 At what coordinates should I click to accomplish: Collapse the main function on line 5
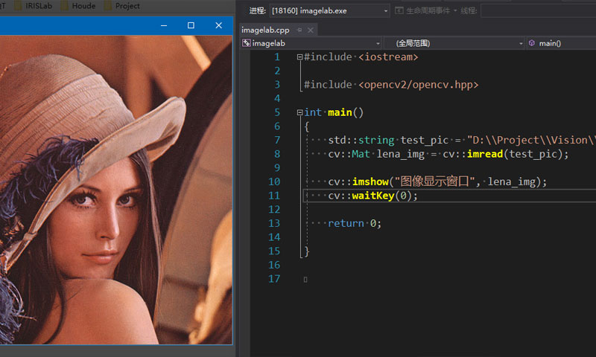[299, 112]
